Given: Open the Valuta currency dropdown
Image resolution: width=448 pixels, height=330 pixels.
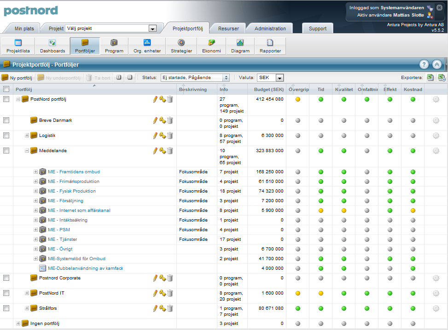Looking at the screenshot, I should tap(270, 78).
